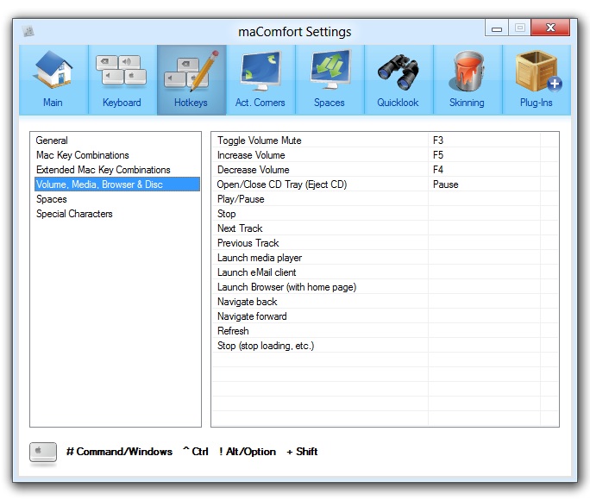
Task: Click the maComfort title bar app icon
Action: [28, 31]
